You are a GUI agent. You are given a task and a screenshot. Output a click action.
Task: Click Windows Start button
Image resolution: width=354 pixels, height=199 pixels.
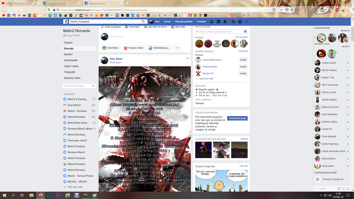[x=4, y=195]
